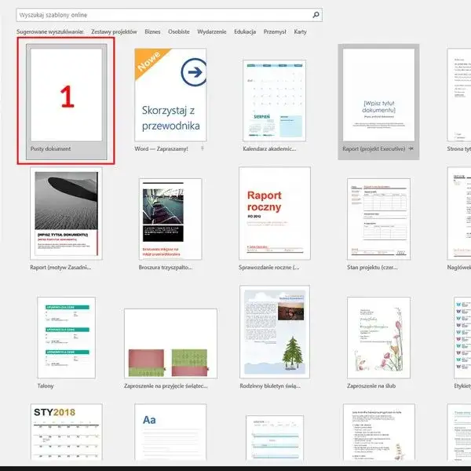
Task: Open Zaproszenie na przyjęcie świątec... template
Action: click(x=170, y=343)
